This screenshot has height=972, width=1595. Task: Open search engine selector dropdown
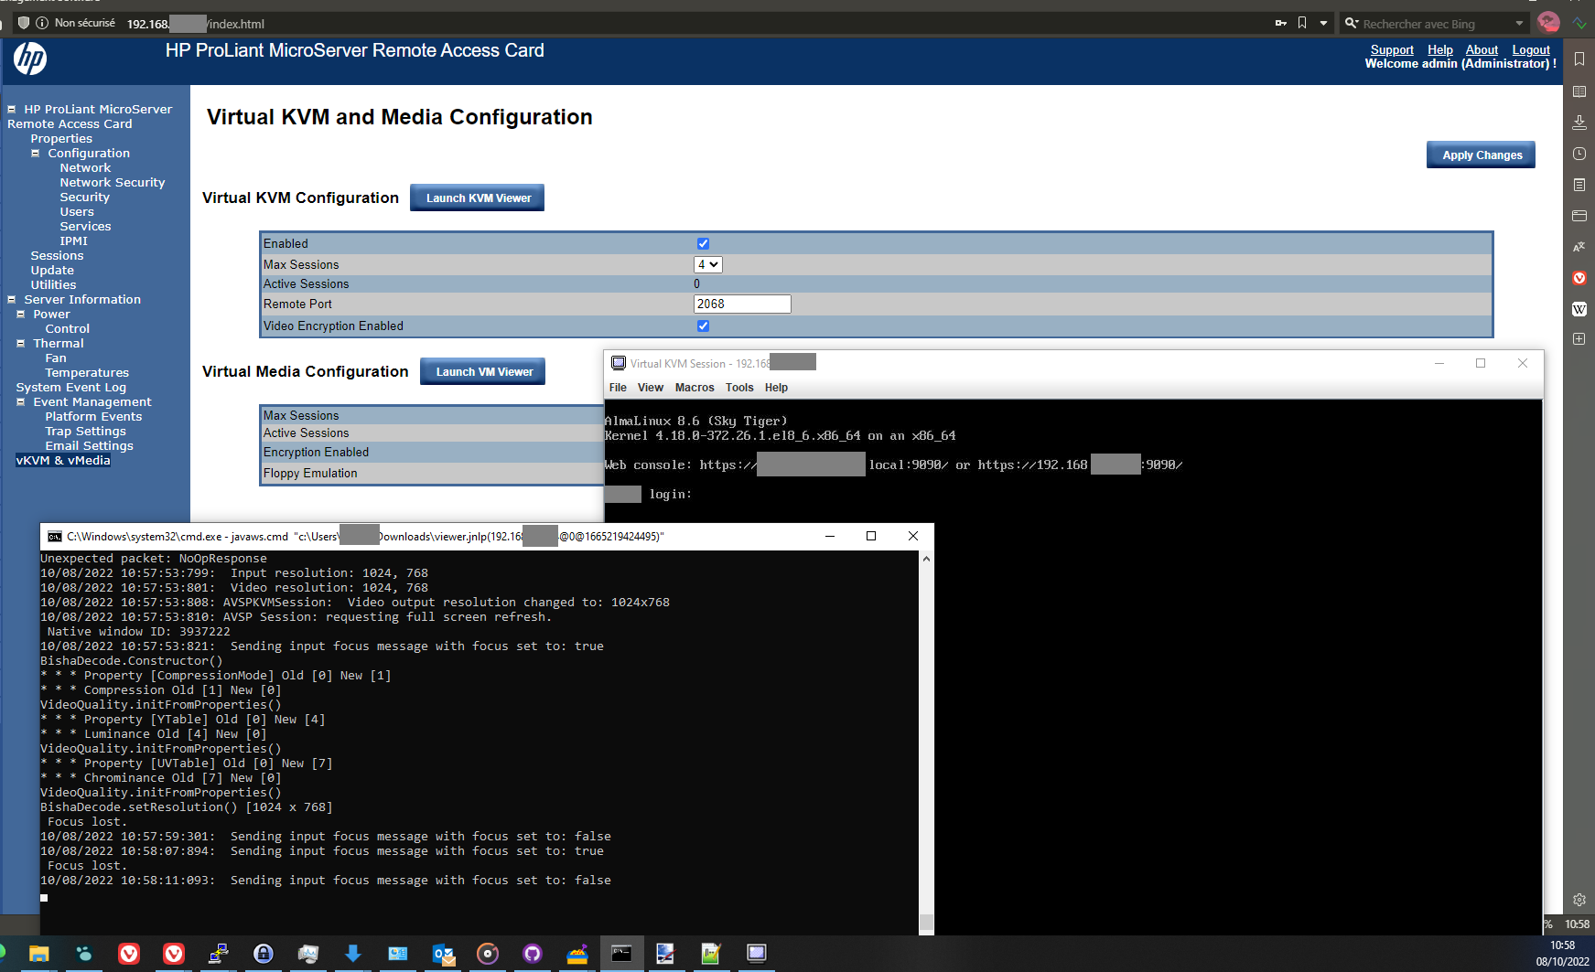click(x=1352, y=24)
